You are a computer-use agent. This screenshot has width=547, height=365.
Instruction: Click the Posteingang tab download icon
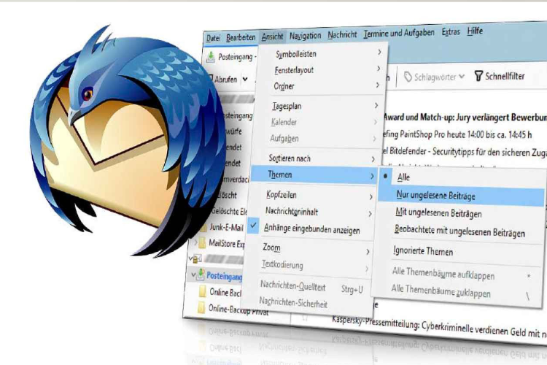pyautogui.click(x=211, y=57)
